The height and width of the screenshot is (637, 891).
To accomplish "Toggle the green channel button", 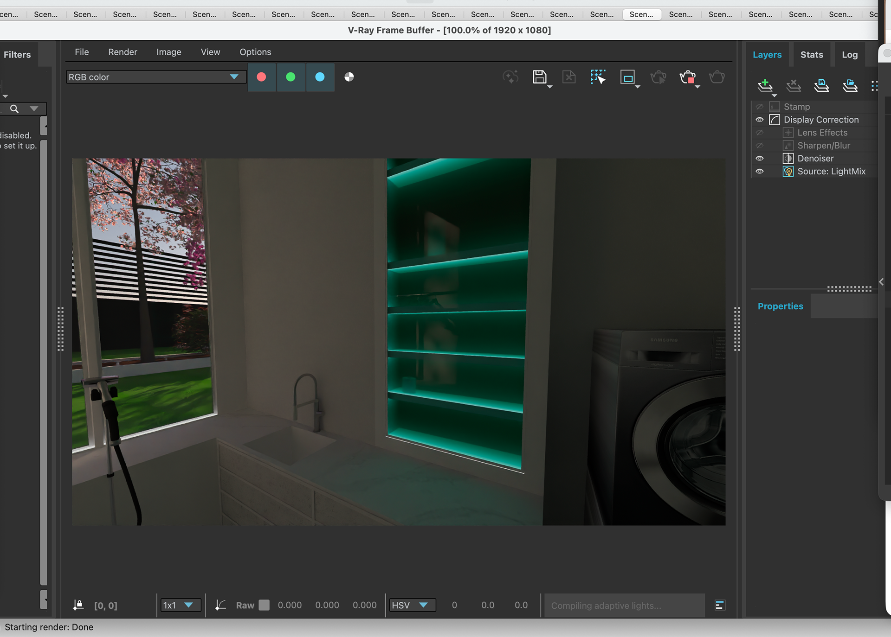I will (291, 77).
